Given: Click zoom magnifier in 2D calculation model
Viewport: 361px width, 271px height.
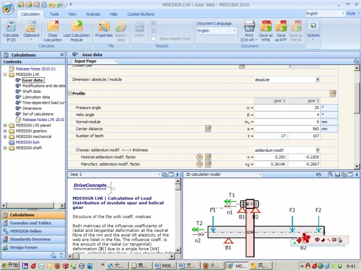Looking at the screenshot, I should point(330,175).
